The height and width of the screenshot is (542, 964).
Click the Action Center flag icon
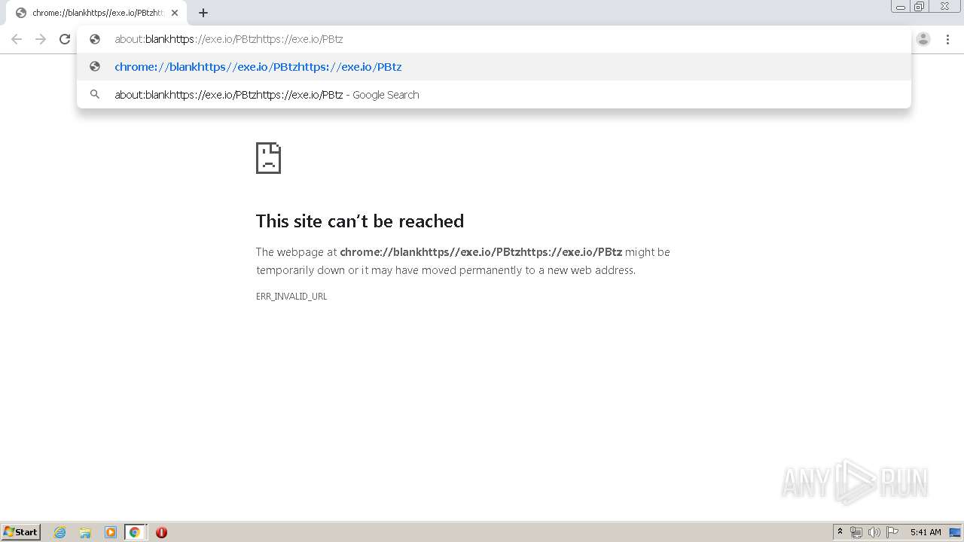coord(892,532)
